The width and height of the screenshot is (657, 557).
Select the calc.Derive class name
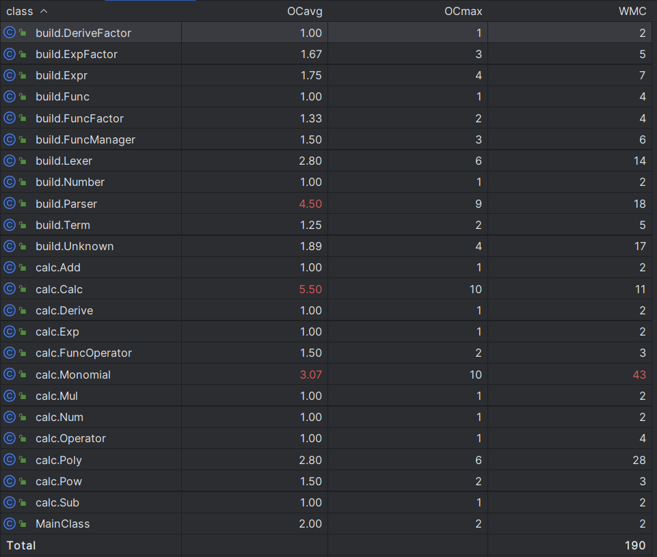tap(64, 311)
